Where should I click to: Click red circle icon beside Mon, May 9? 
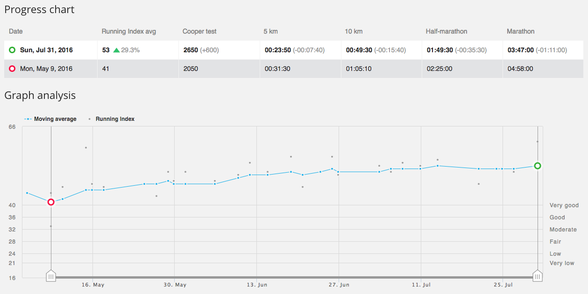tap(12, 69)
